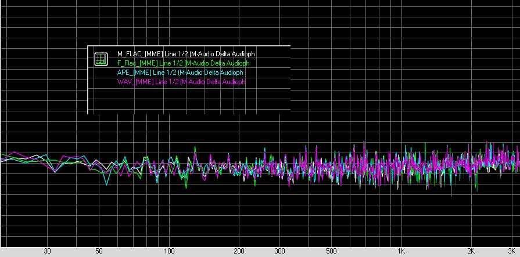
Task: Click the spectrum graph icon in legend
Action: coord(101,59)
